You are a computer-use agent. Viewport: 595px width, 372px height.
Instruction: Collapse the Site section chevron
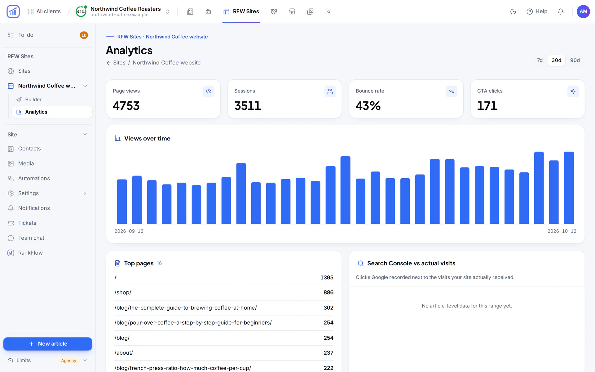[85, 134]
